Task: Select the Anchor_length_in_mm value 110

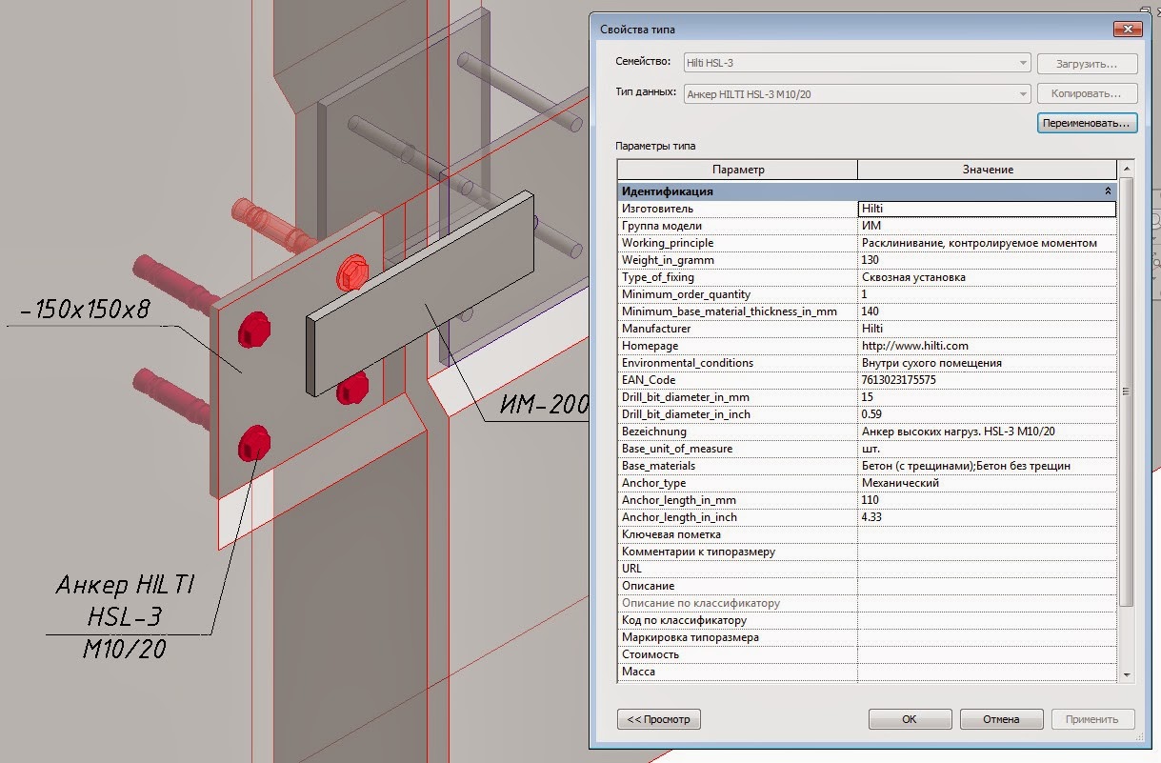Action: coord(987,500)
